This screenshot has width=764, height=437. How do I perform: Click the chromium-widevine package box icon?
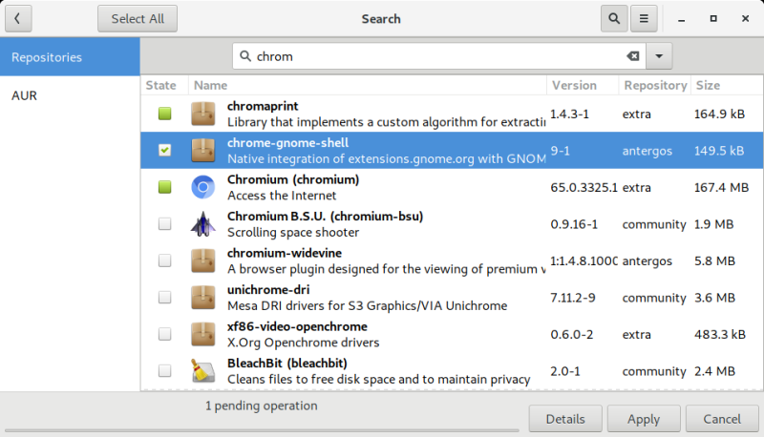203,260
